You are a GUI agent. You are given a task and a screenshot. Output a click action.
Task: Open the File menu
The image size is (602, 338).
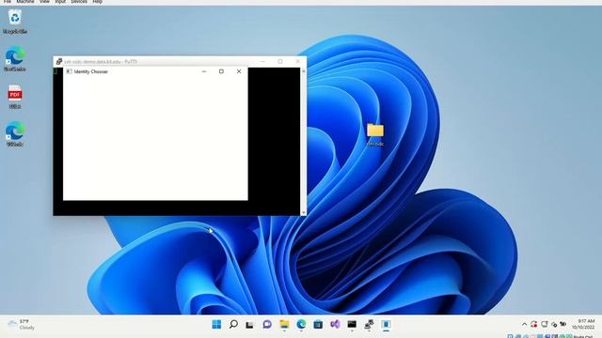(8, 2)
